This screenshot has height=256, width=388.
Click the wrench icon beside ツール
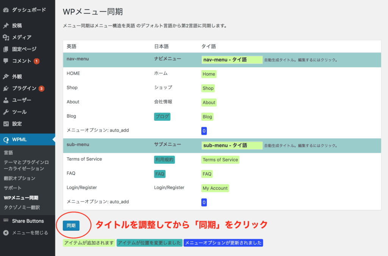(6, 112)
